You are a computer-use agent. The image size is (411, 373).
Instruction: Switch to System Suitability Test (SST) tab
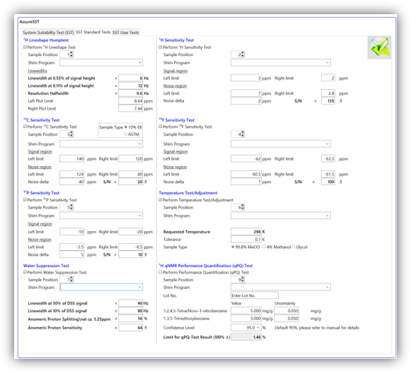coord(48,32)
